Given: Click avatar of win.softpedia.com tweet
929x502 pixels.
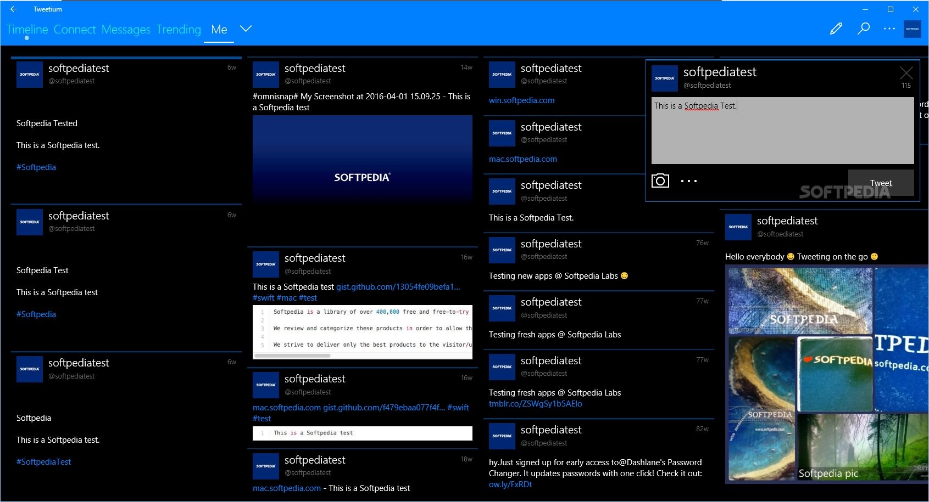Looking at the screenshot, I should pos(502,75).
